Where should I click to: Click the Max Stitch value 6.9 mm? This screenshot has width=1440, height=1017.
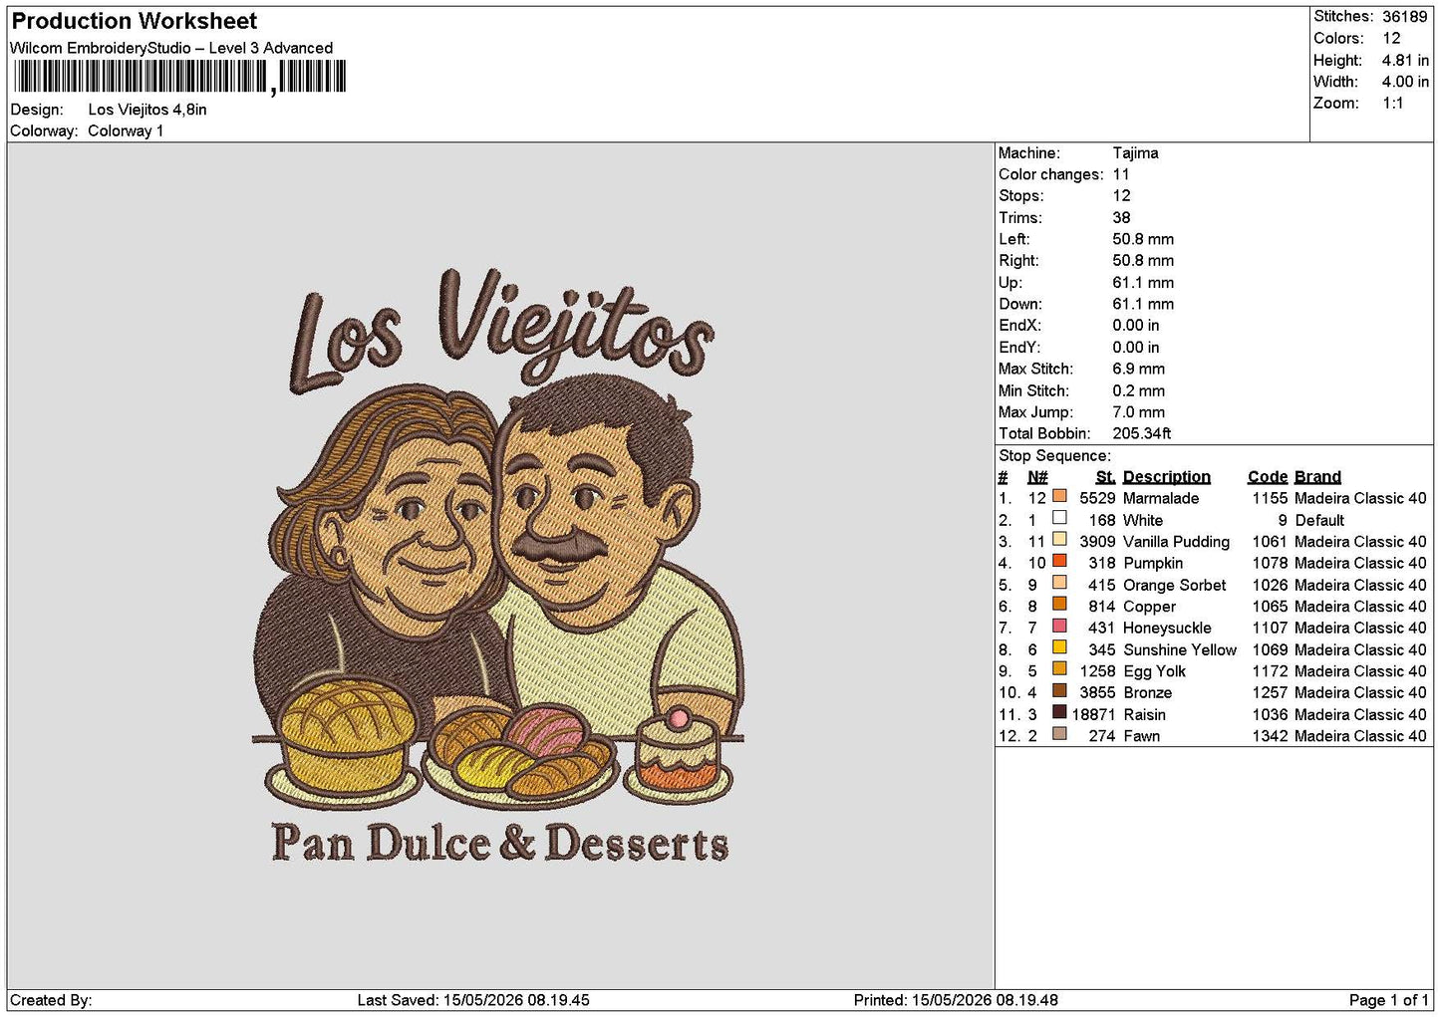click(x=1138, y=369)
